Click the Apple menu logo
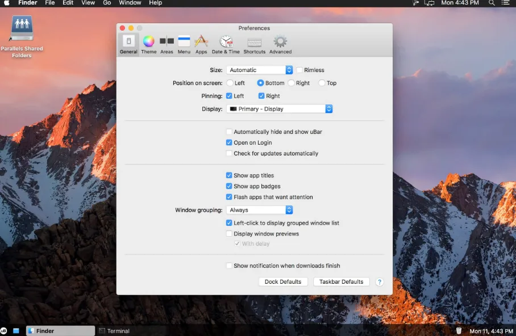Viewport: 516px width, 336px height. 7,3
